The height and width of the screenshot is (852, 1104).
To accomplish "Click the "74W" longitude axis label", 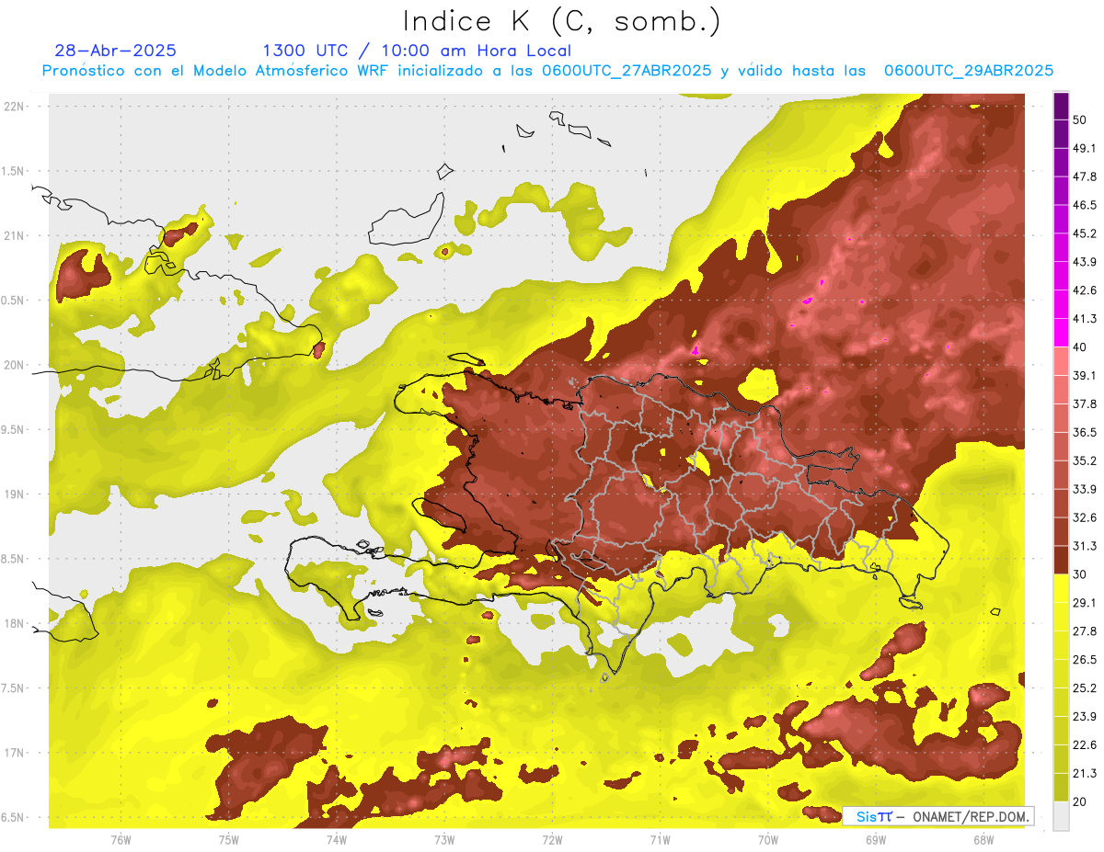I will 337,839.
